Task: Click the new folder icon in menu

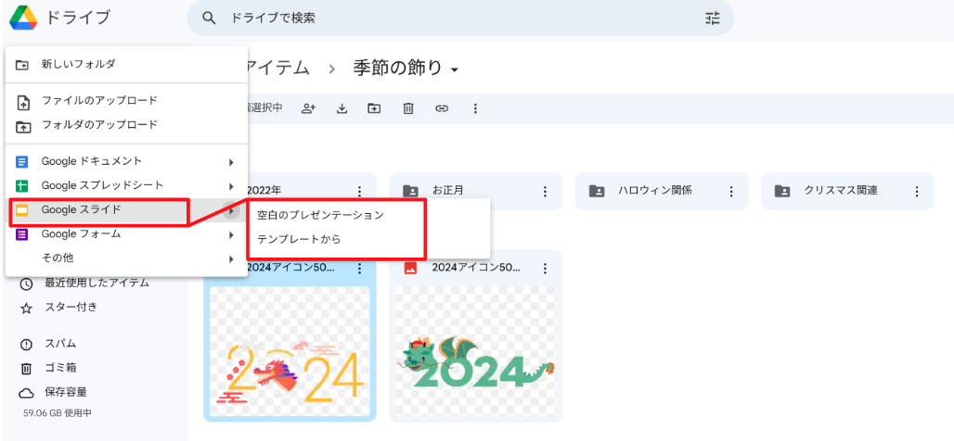Action: click(22, 64)
